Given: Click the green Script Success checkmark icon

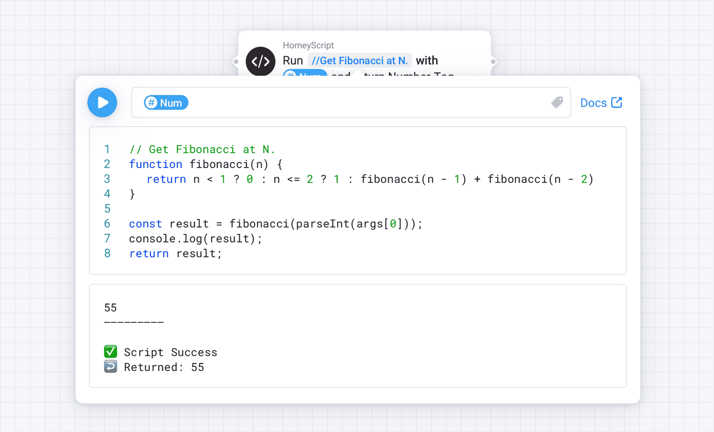Looking at the screenshot, I should 110,352.
